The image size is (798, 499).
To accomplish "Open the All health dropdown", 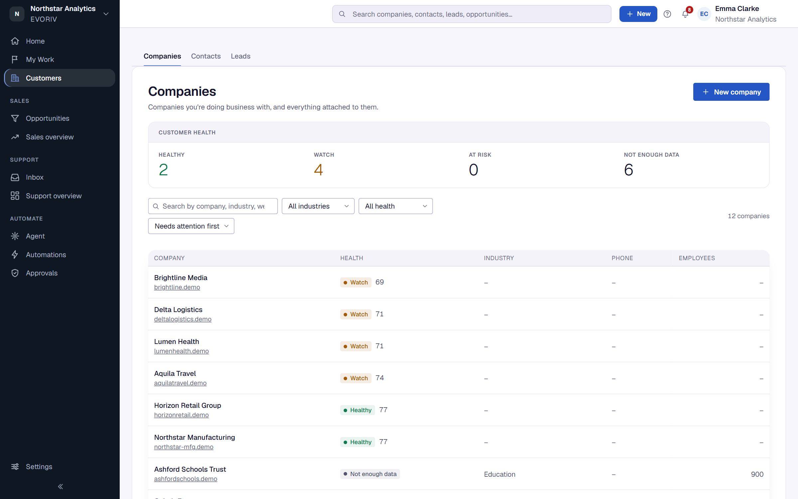I will [395, 206].
